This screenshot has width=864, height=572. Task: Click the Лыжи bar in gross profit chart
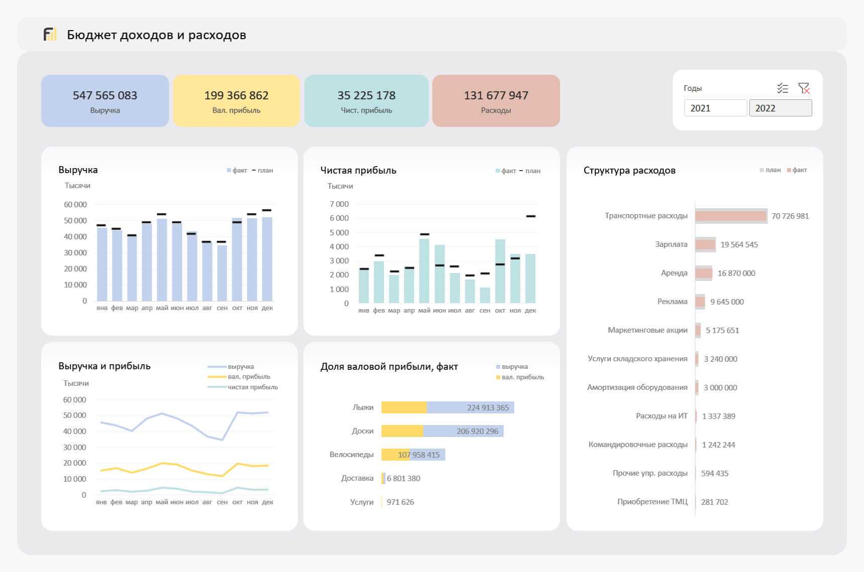[x=447, y=407]
